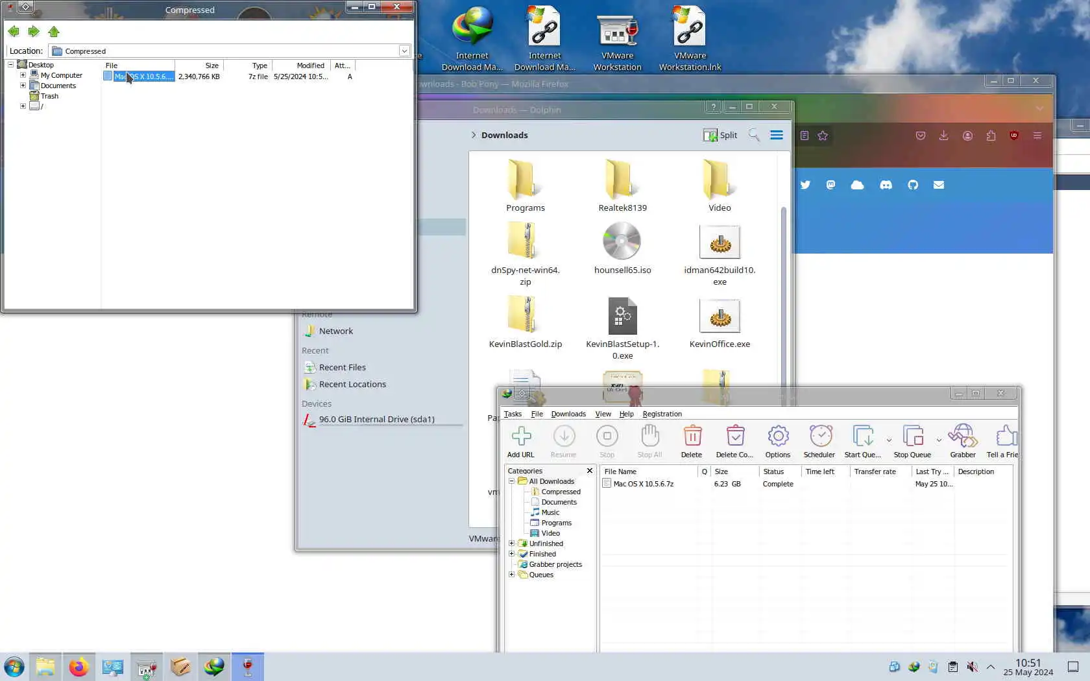Select the Realtek8139 folder
The image size is (1090, 681).
coord(623,185)
